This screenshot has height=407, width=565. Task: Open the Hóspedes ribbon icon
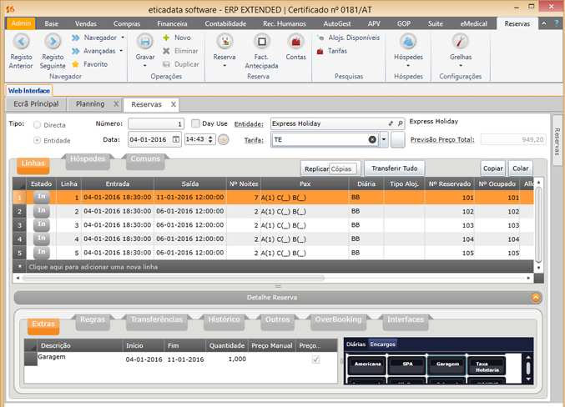coord(408,41)
